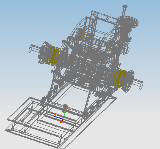Select the open cylinder end of the left shaft

(31, 49)
